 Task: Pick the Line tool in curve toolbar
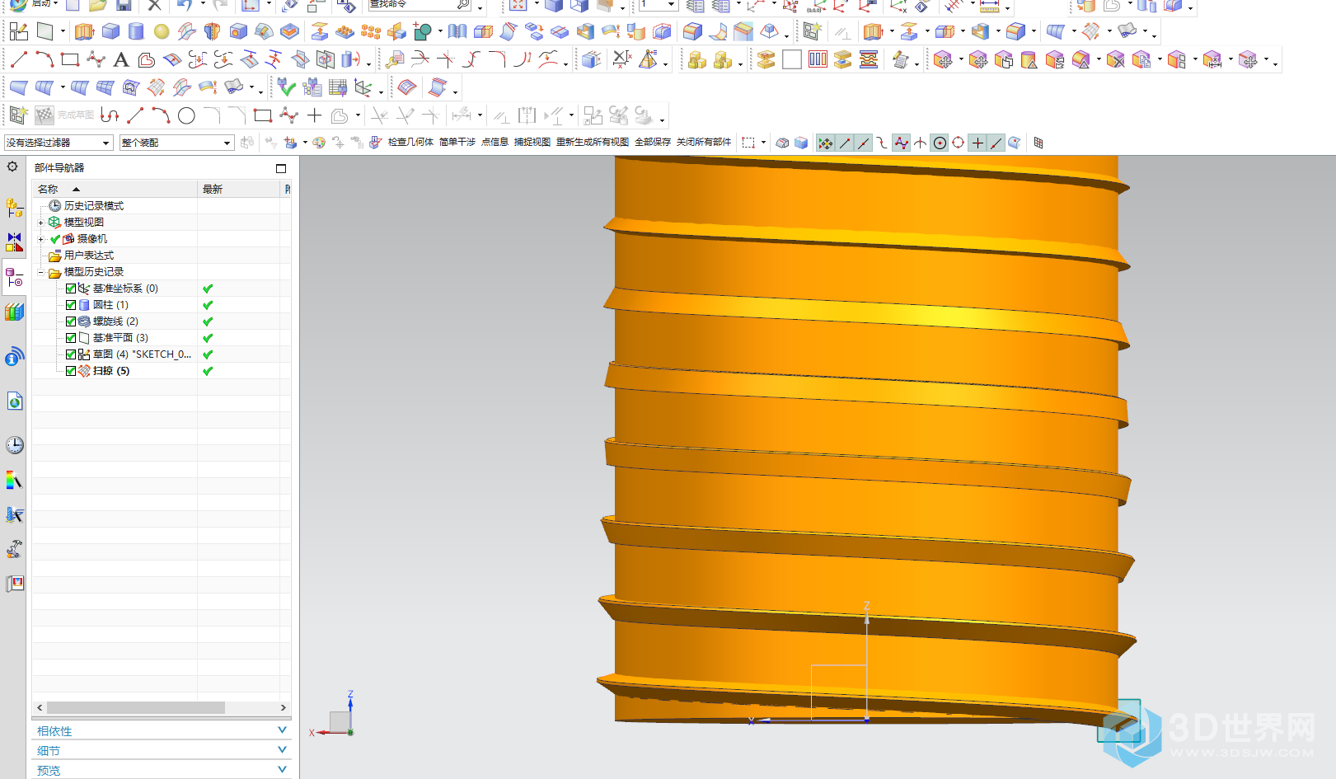pyautogui.click(x=18, y=59)
